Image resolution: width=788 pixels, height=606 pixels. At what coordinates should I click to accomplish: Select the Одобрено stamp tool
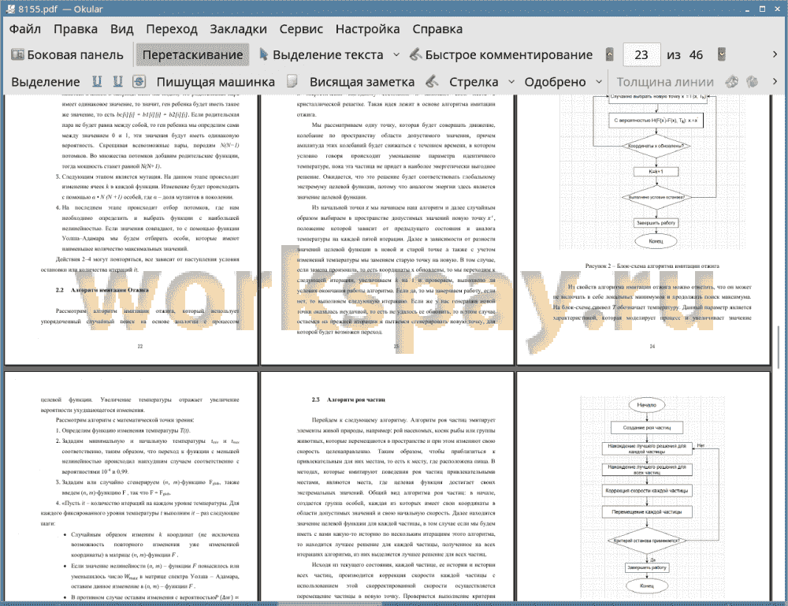[x=555, y=82]
